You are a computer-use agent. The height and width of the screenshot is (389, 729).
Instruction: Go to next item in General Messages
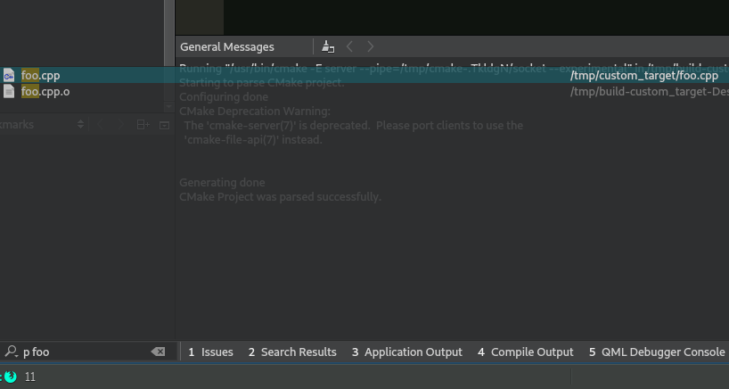(x=371, y=46)
